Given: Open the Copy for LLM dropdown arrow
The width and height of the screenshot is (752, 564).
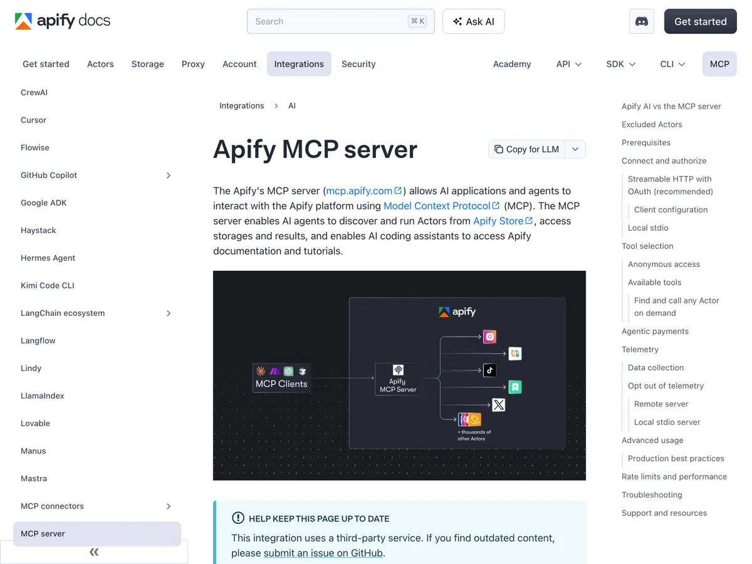Looking at the screenshot, I should click(575, 149).
